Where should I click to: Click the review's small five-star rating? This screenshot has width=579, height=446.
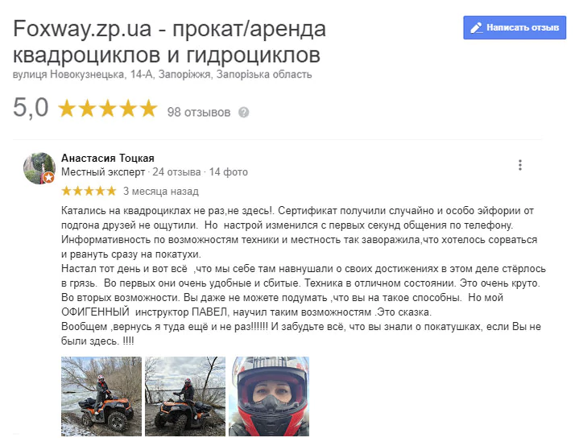[89, 191]
